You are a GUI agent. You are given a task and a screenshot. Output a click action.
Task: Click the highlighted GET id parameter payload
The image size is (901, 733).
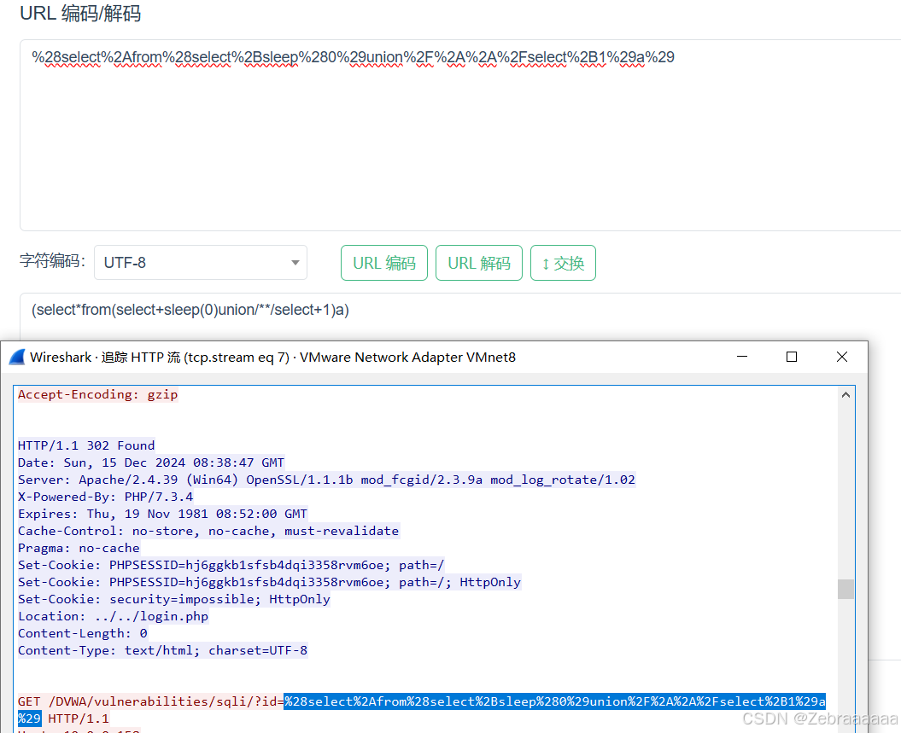[x=554, y=701]
